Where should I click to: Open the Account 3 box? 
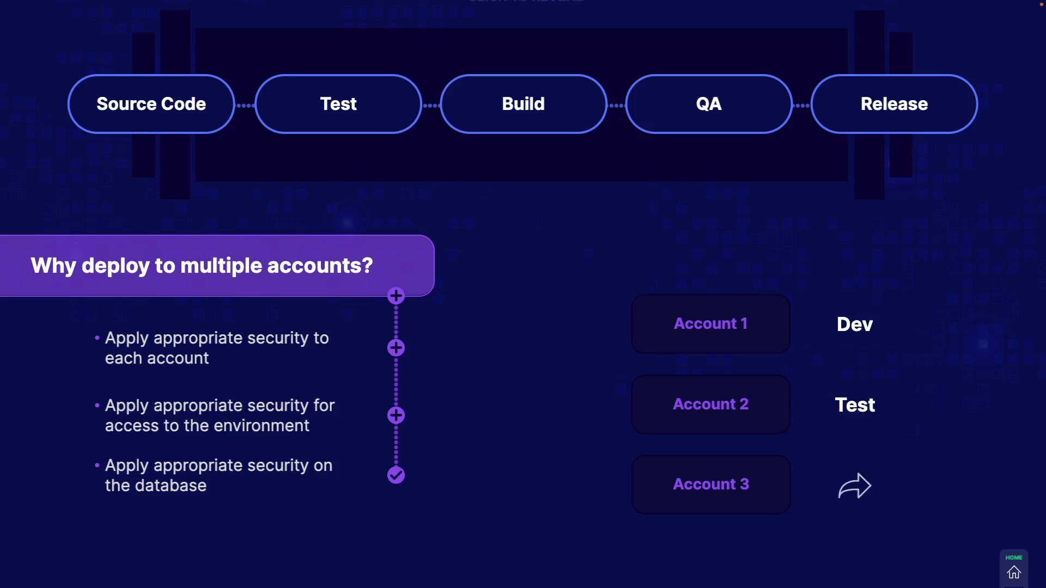710,485
